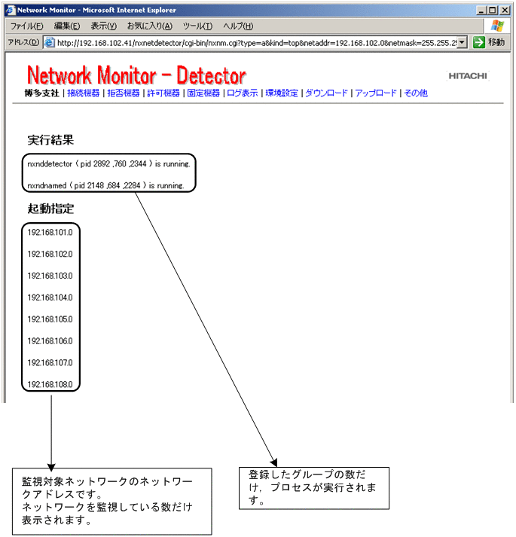Click the 博多支社 site name text

click(41, 93)
